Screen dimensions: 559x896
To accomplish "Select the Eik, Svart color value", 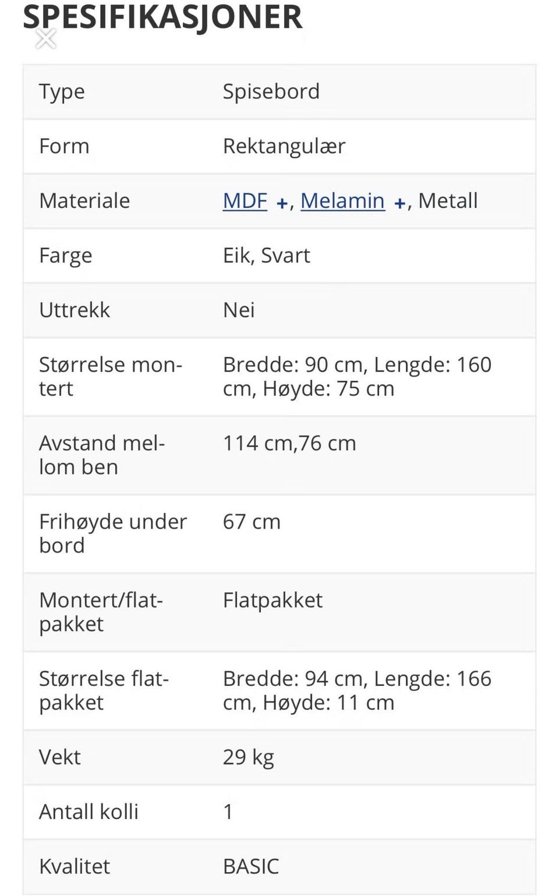I will pos(267,256).
